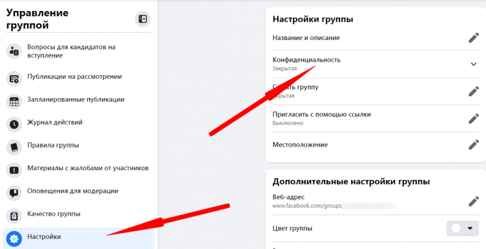This screenshot has width=486, height=249.
Task: Click the Управление группой heading
Action: point(37,19)
